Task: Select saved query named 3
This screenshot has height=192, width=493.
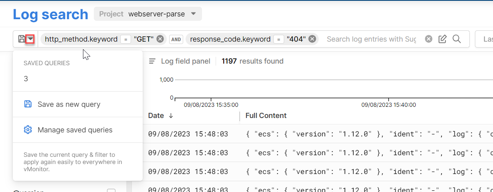Action: pyautogui.click(x=26, y=79)
